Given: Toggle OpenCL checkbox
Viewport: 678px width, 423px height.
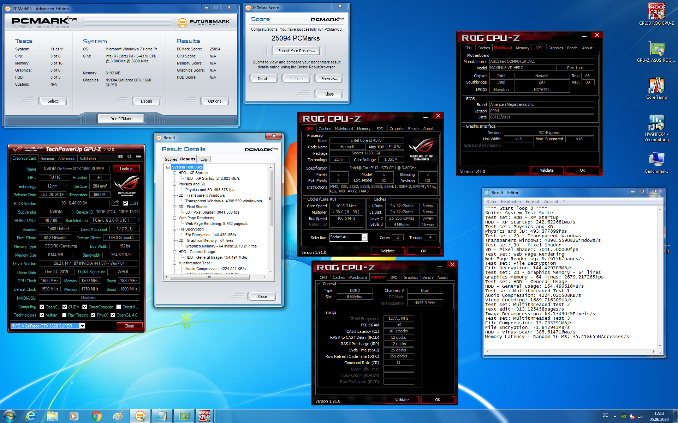Looking at the screenshot, I should [x=42, y=307].
